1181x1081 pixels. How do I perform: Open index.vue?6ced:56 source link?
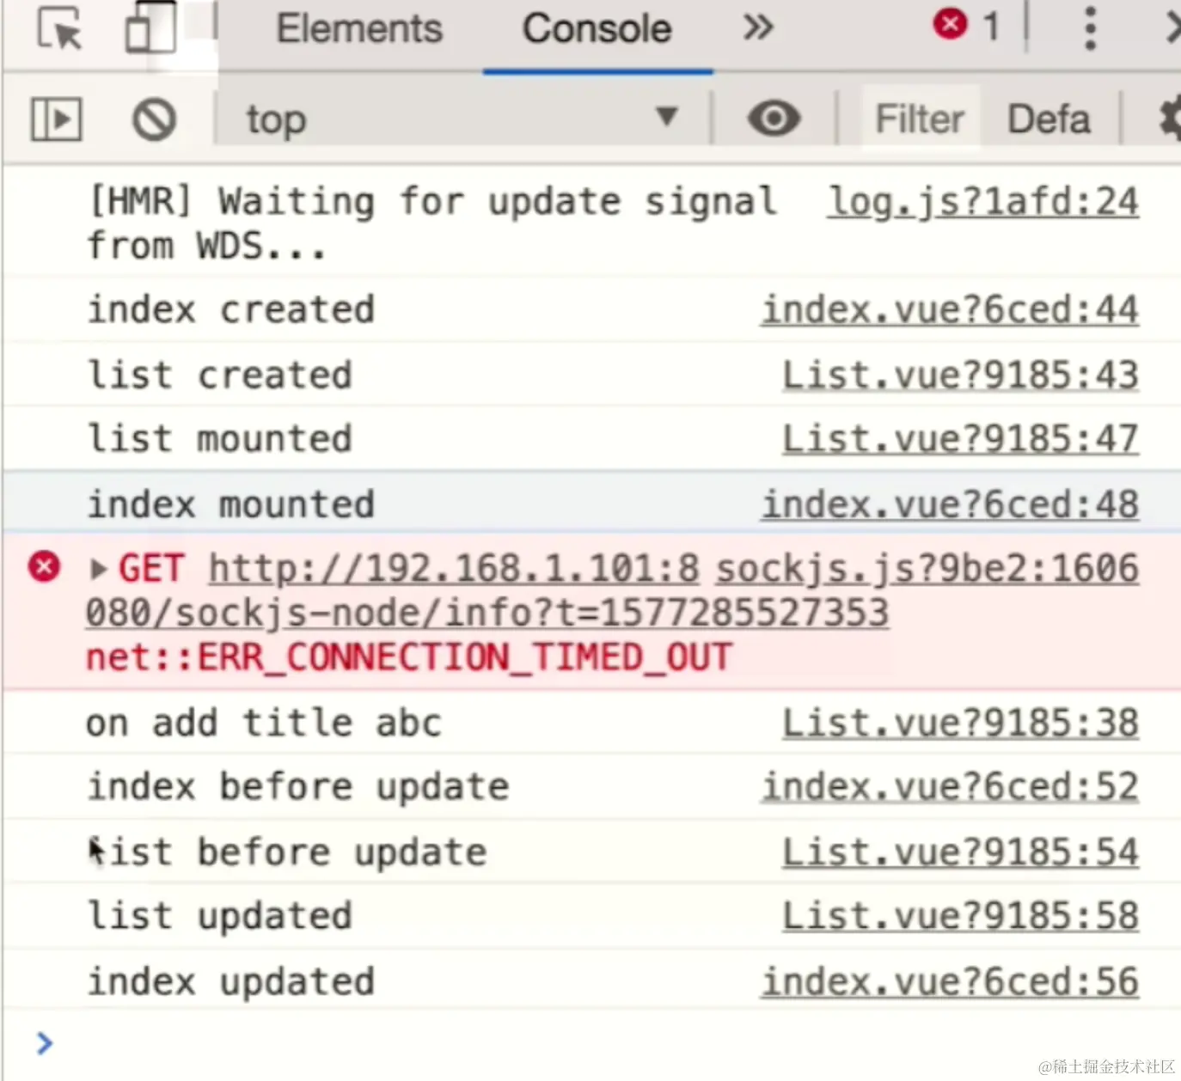(x=951, y=982)
